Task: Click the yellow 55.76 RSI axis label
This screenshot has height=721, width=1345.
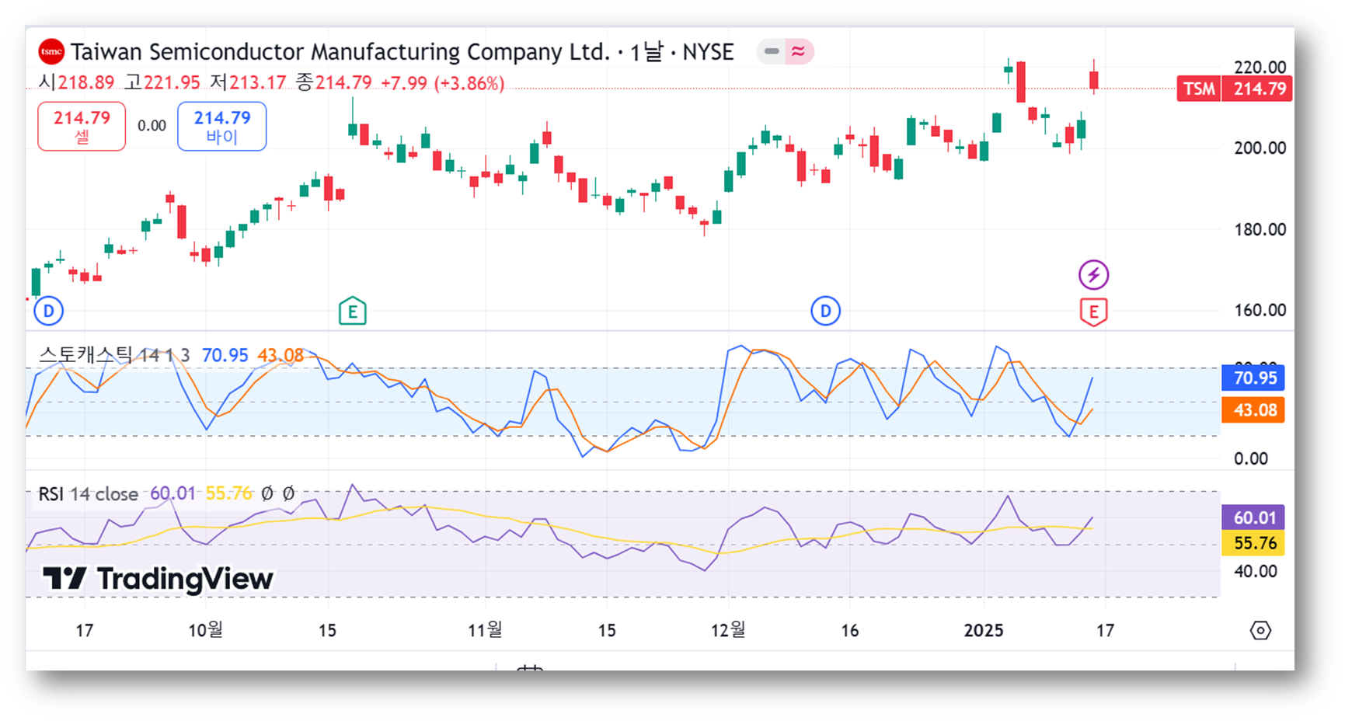Action: (1253, 543)
